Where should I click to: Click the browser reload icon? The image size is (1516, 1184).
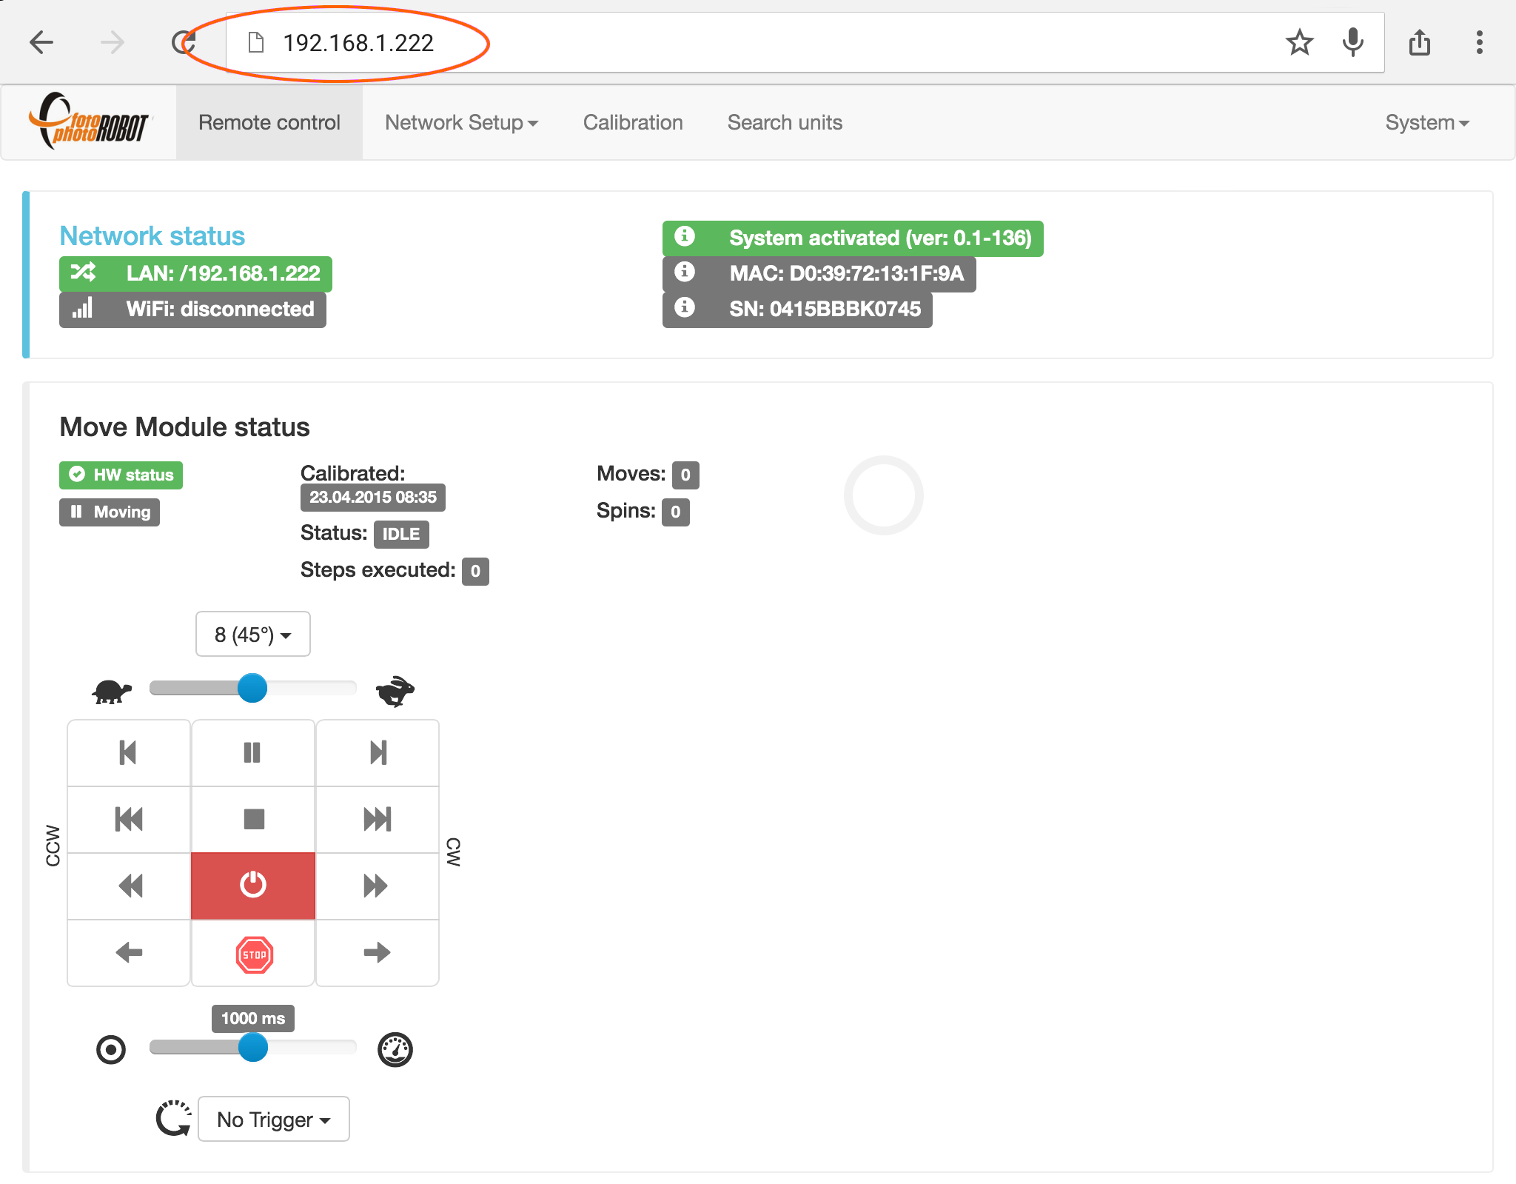click(184, 42)
